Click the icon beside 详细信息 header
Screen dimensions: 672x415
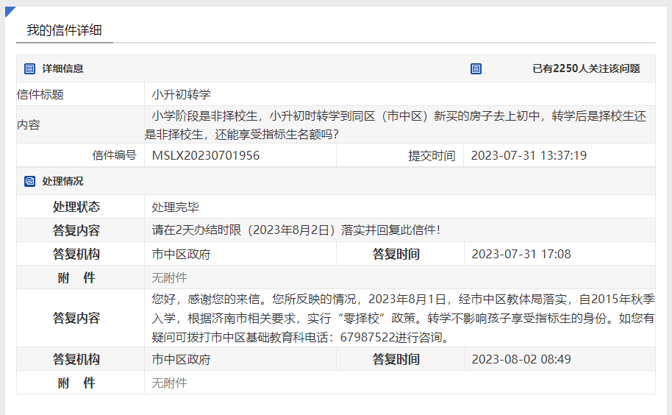coord(30,68)
